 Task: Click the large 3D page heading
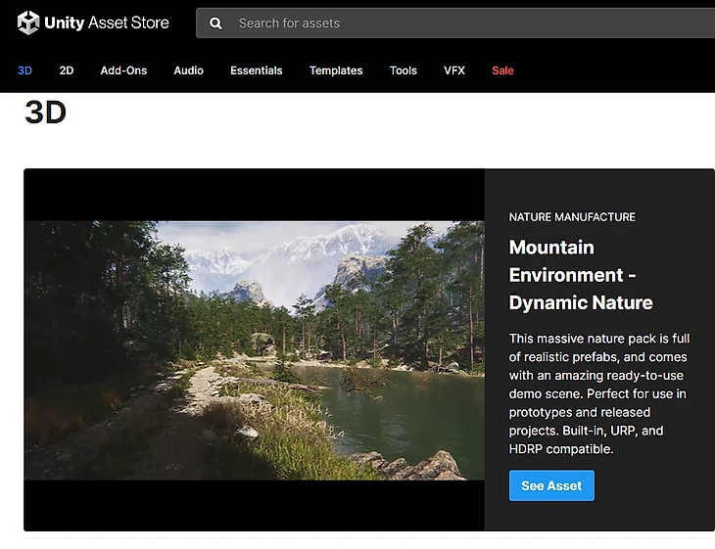(x=45, y=113)
